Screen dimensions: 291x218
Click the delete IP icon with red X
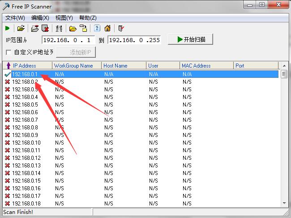[x=45, y=28]
